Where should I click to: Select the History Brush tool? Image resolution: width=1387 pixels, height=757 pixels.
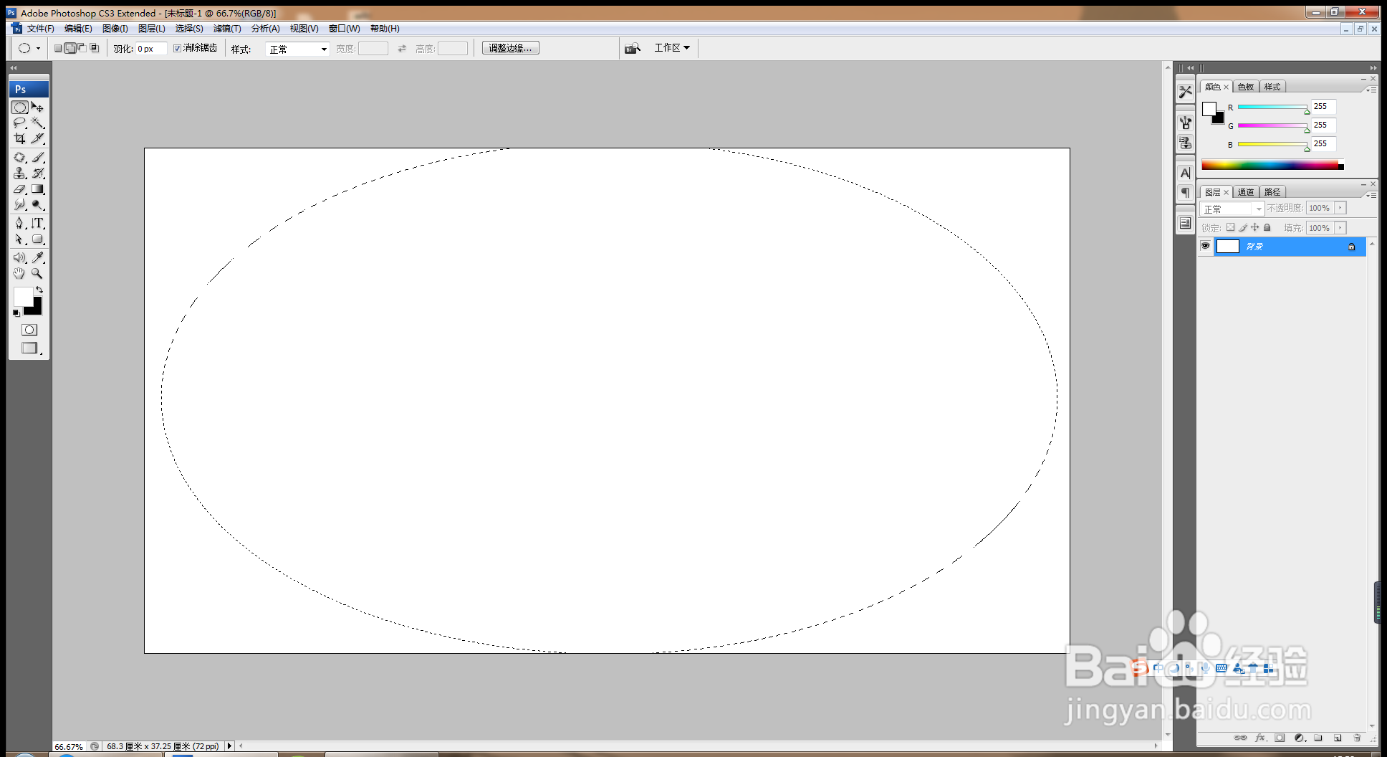38,173
